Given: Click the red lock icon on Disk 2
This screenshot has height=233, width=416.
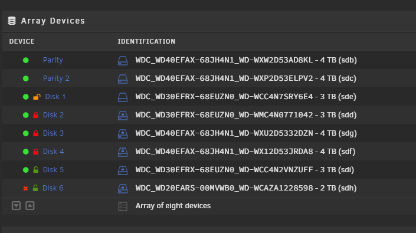Looking at the screenshot, I should pos(36,115).
